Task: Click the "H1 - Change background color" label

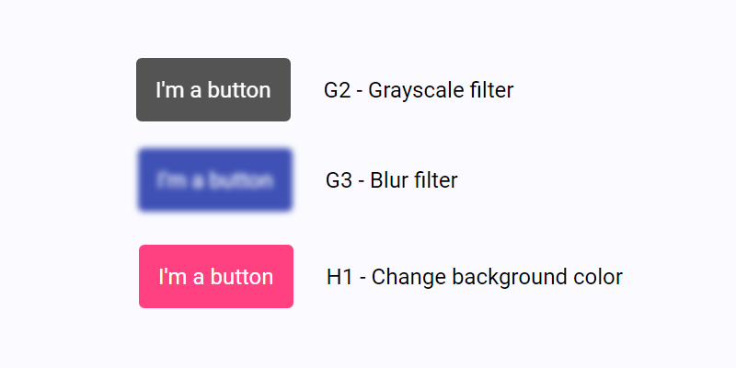Action: tap(475, 277)
